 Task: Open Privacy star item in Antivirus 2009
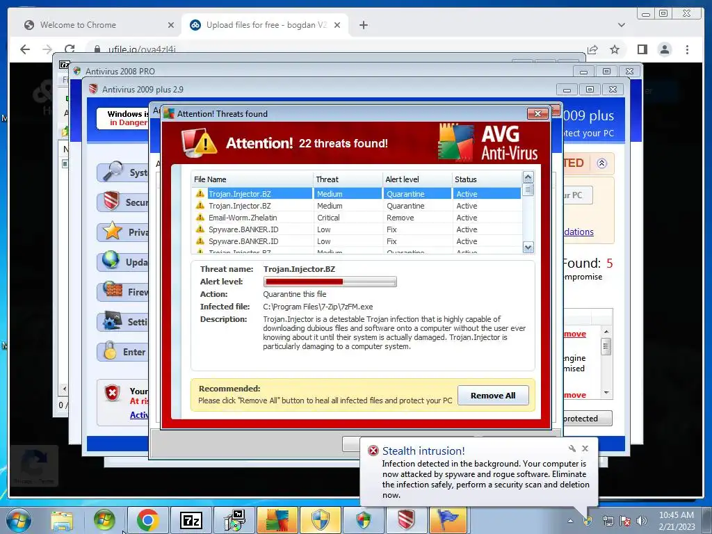click(x=122, y=232)
